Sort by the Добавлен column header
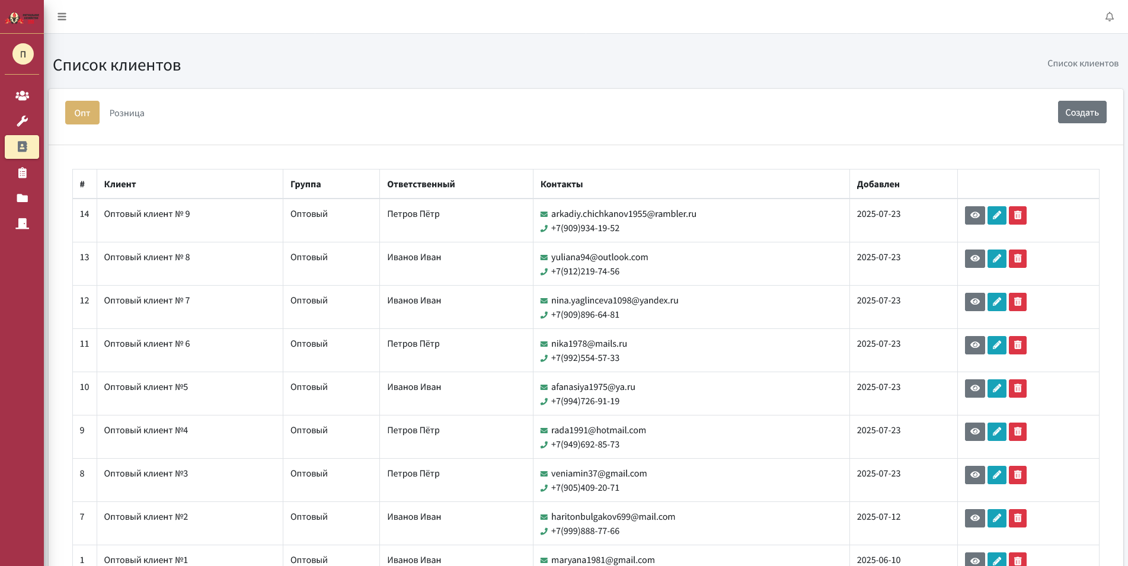The image size is (1128, 566). click(879, 184)
